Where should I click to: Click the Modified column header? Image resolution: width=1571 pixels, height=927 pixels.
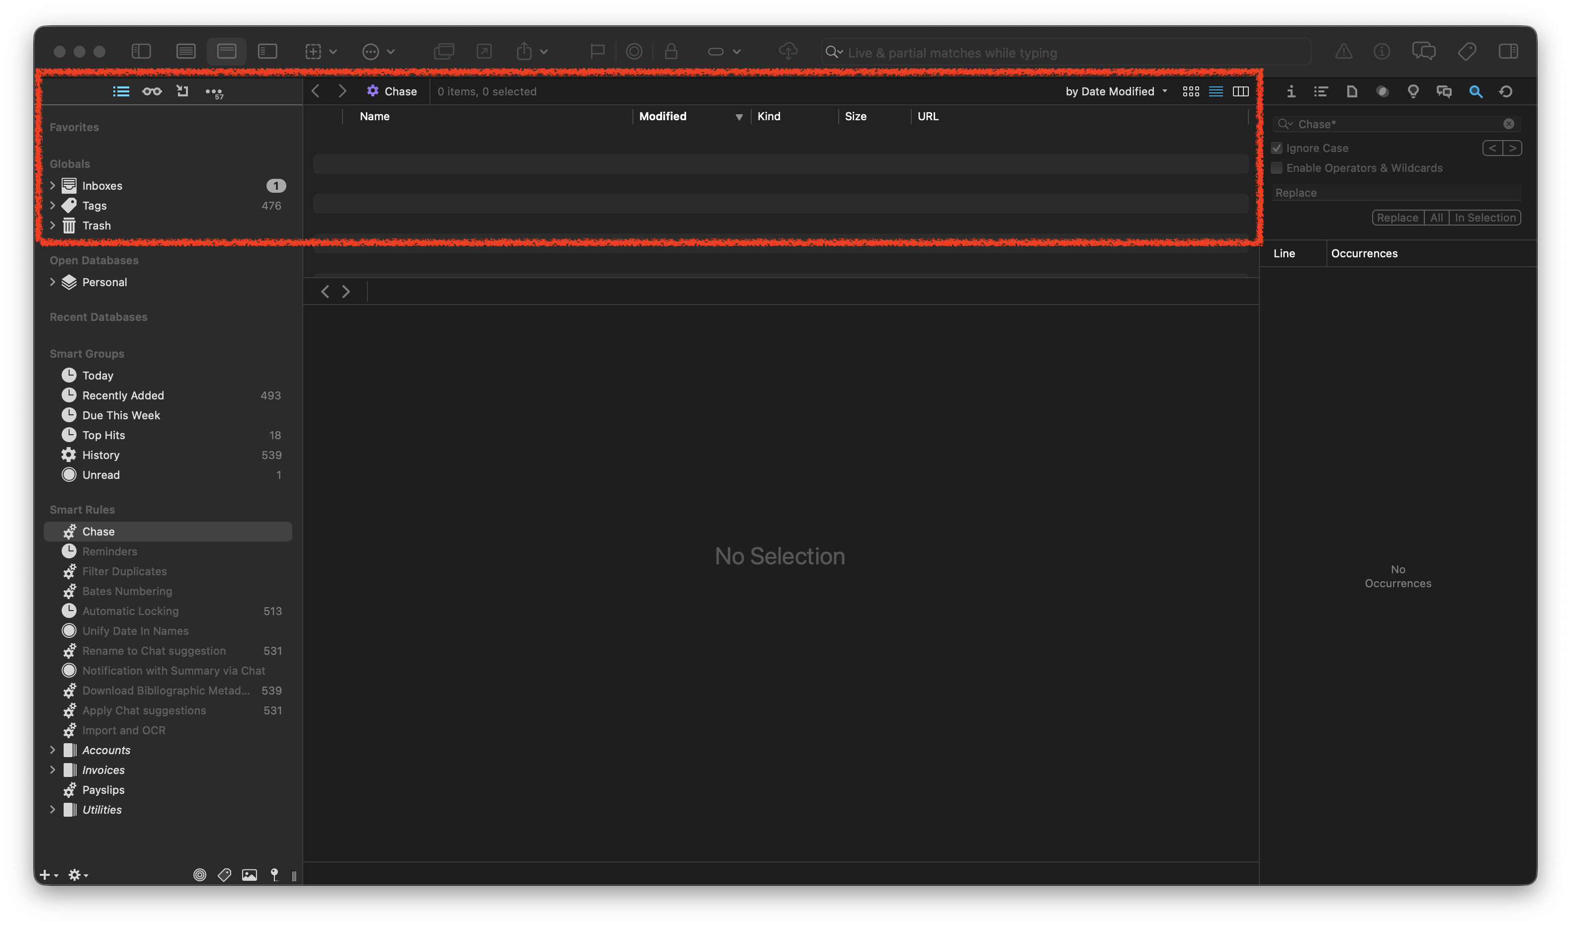click(x=663, y=116)
